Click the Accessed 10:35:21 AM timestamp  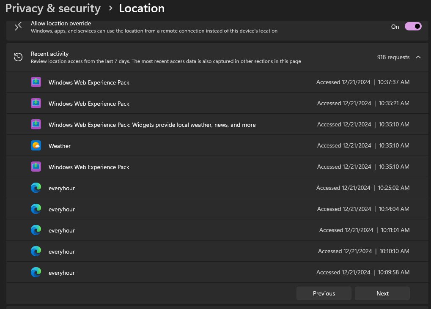tap(363, 103)
